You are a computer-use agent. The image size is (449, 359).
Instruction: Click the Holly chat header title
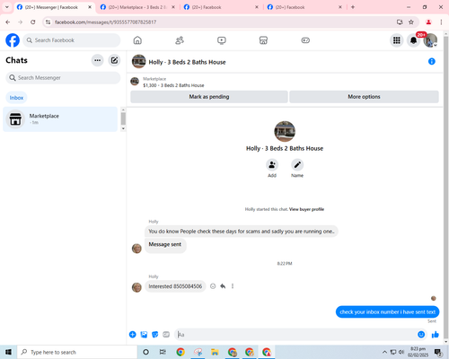pos(187,62)
